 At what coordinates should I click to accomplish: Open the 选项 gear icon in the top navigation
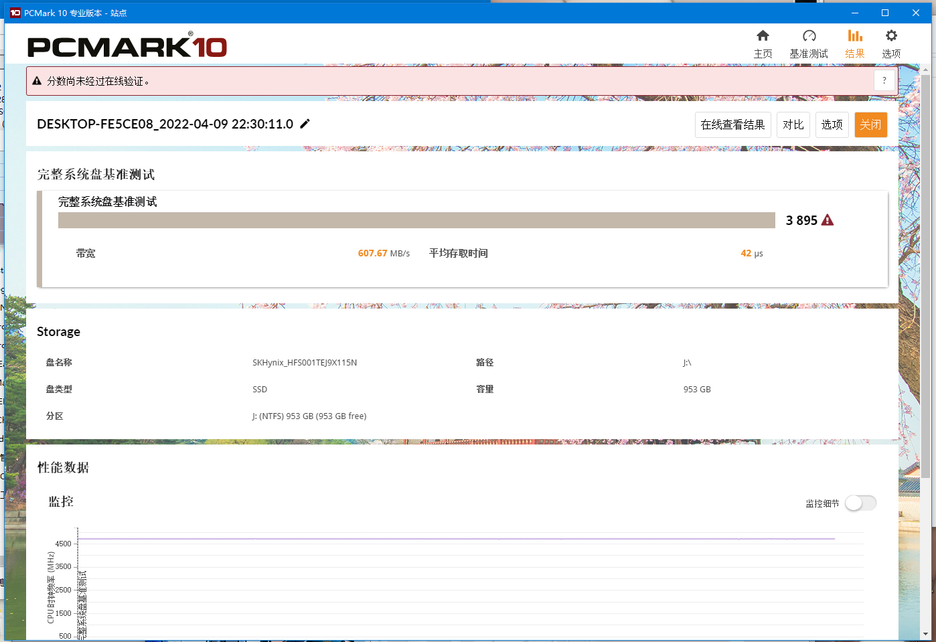pos(891,36)
